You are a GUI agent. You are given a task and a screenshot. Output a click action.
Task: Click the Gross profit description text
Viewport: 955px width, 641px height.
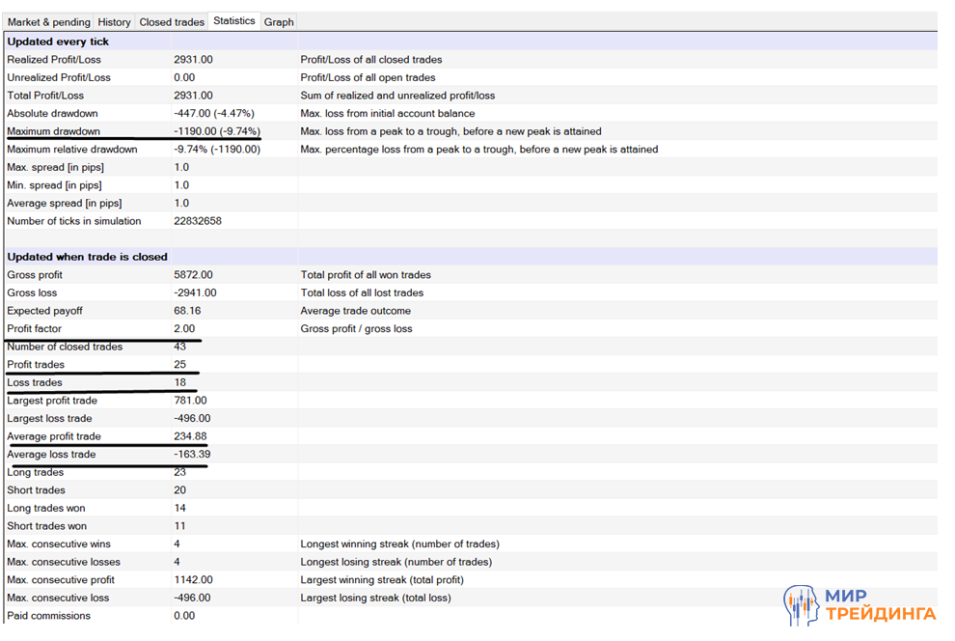coord(366,275)
